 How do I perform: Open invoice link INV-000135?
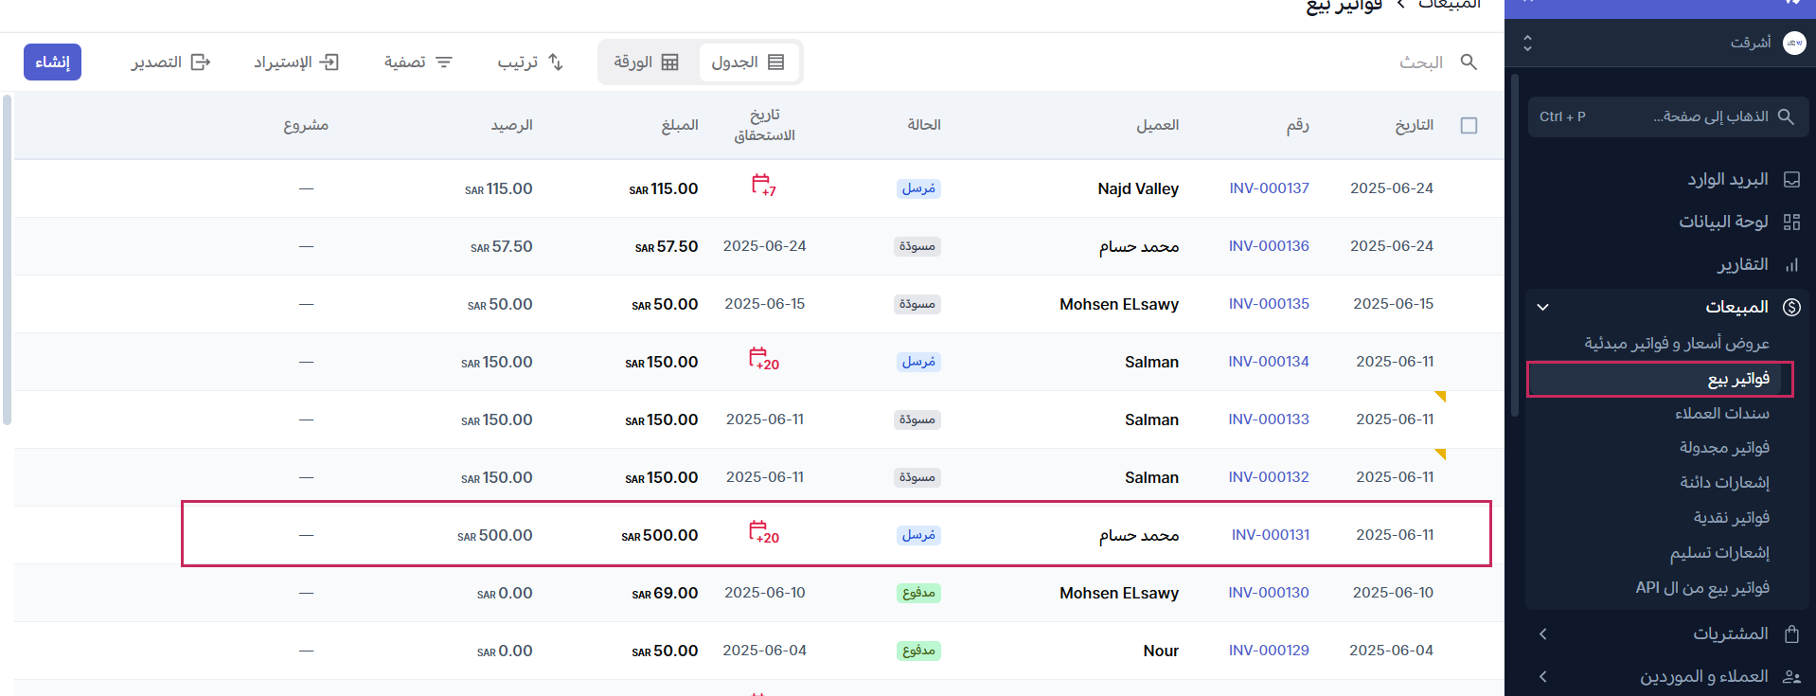pos(1269,304)
